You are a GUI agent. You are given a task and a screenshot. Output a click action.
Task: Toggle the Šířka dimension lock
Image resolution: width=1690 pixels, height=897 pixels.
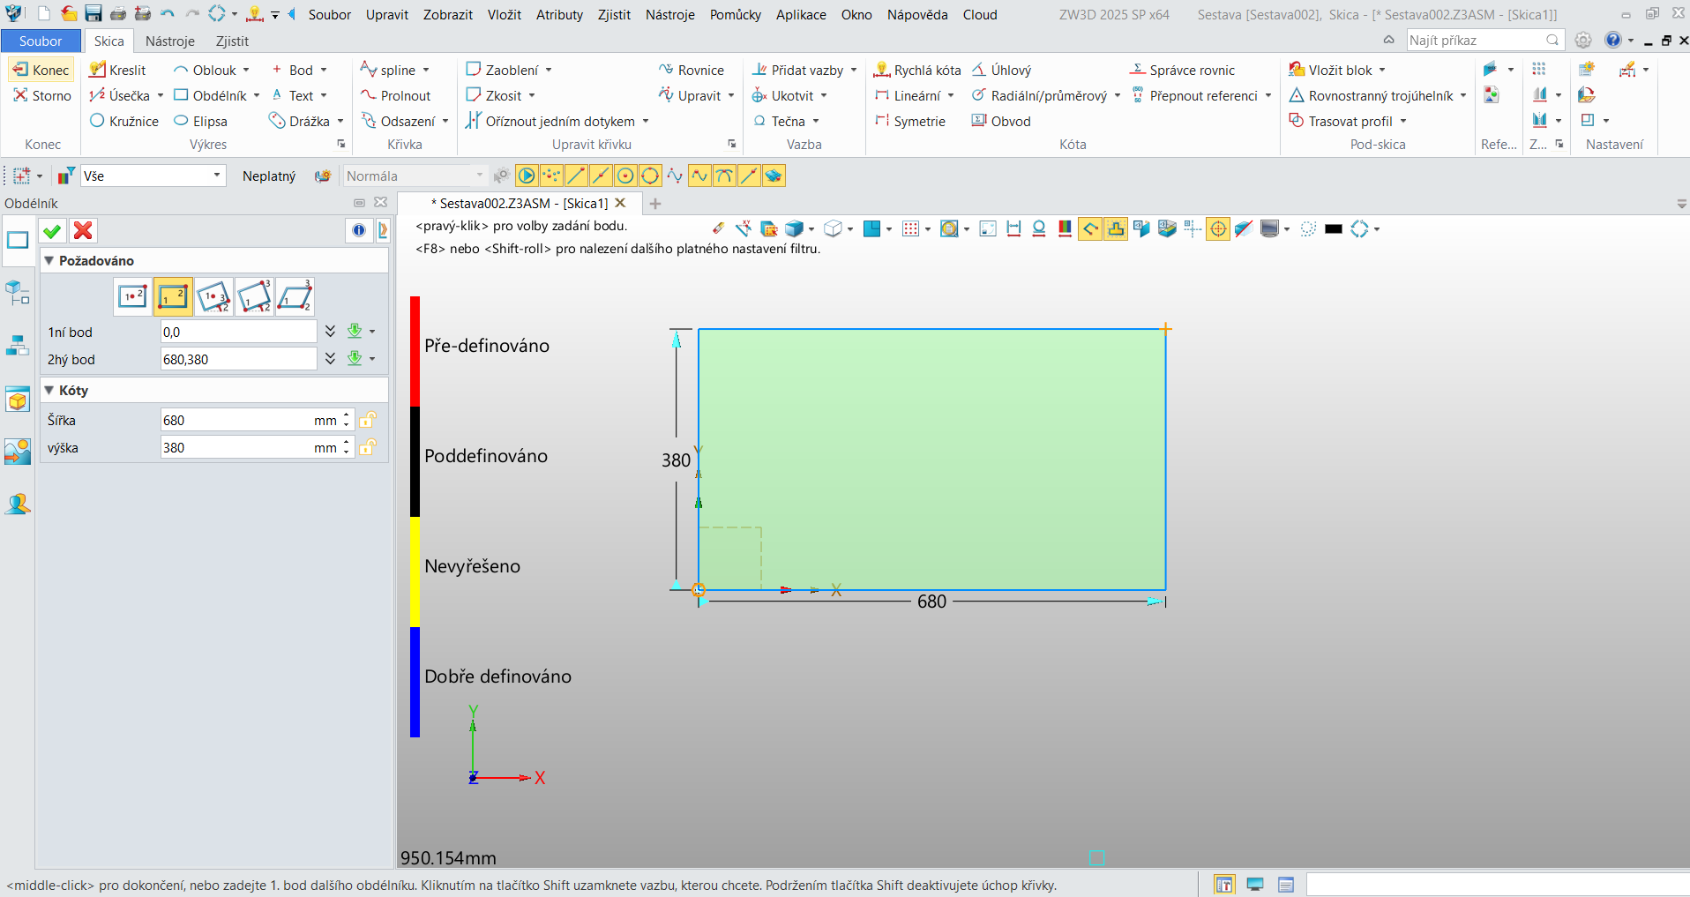[368, 420]
